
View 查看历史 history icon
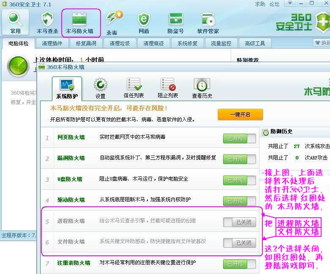[x=202, y=85]
